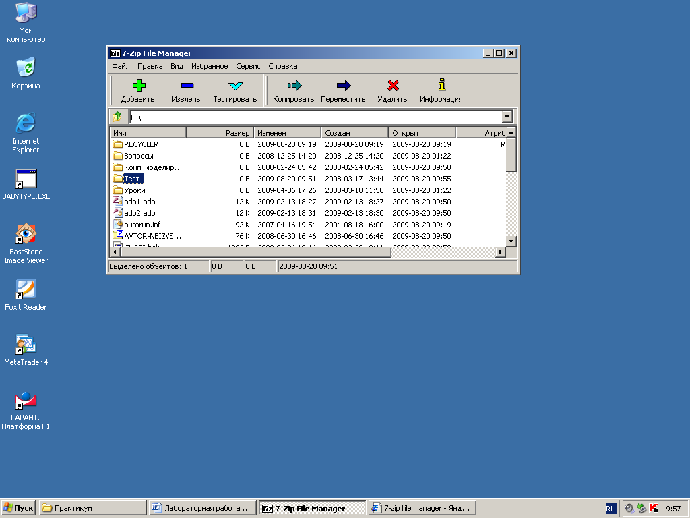Open the Вид menu
The width and height of the screenshot is (690, 518).
(x=177, y=66)
